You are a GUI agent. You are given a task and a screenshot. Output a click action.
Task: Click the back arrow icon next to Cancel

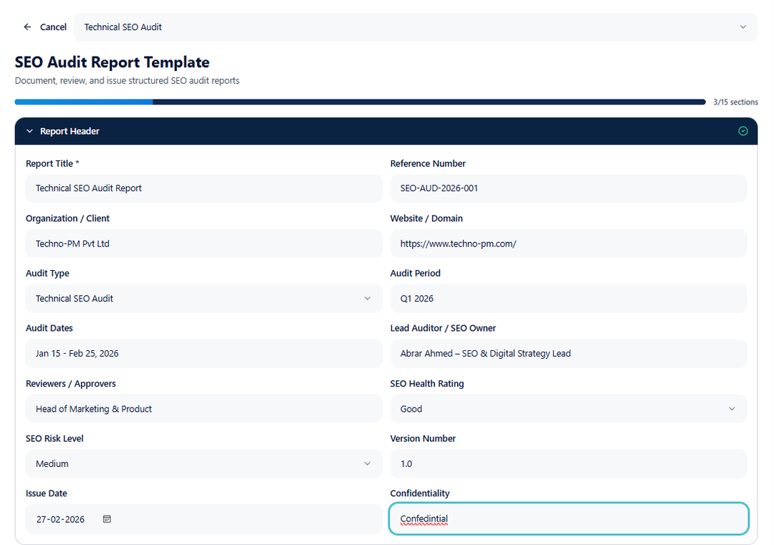28,27
